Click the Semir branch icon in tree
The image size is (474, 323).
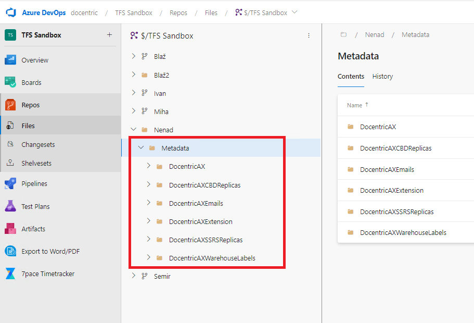pos(145,276)
